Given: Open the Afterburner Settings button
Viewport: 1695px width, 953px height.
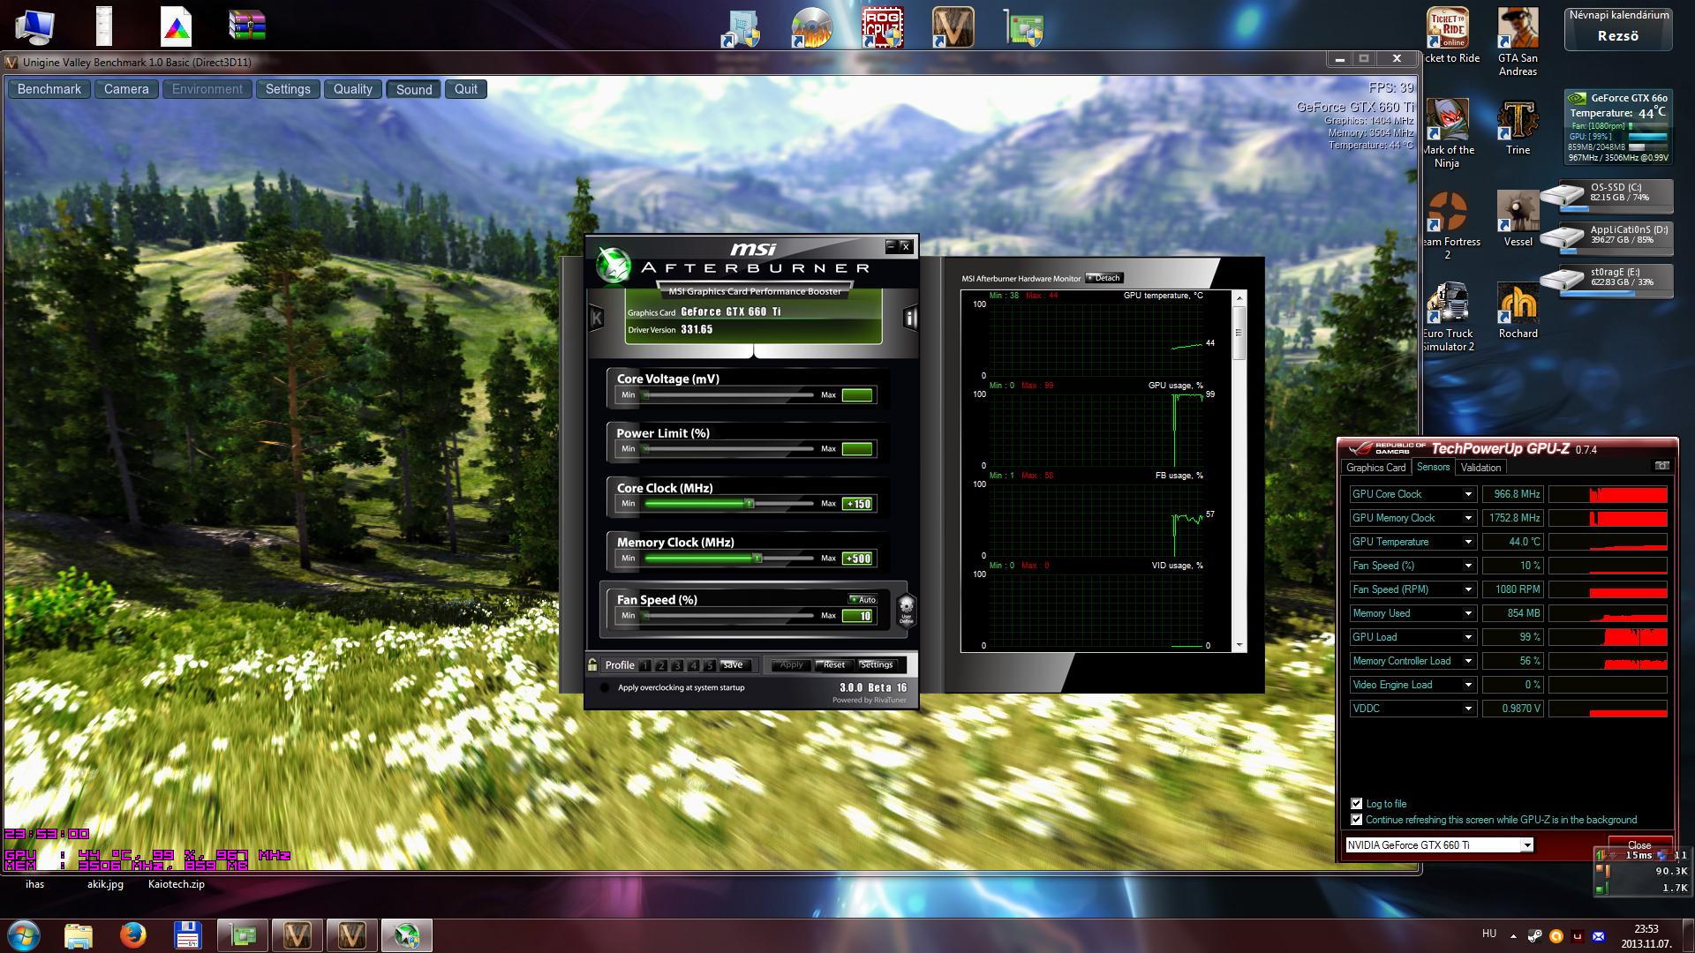Looking at the screenshot, I should click(x=877, y=665).
